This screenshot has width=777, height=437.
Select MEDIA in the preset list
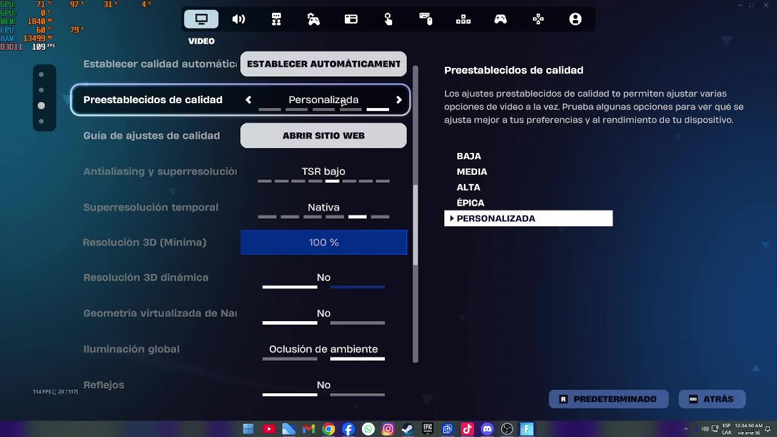472,172
